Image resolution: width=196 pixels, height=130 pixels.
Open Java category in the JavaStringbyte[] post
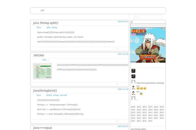[x=39, y=95]
